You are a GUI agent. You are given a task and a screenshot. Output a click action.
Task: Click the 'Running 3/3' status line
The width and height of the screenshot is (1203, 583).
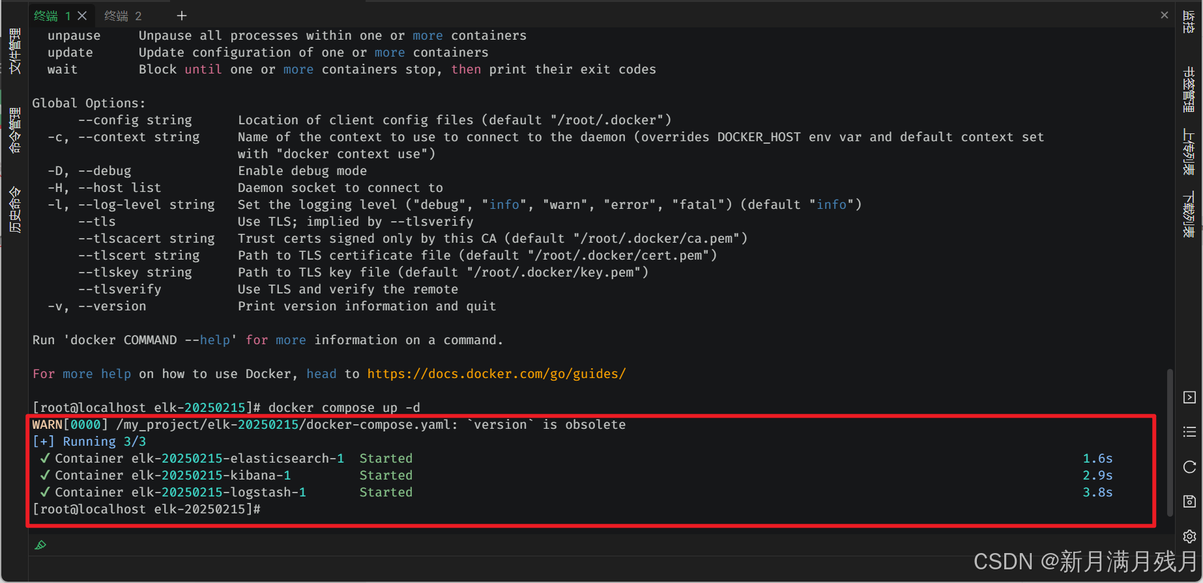pyautogui.click(x=89, y=441)
